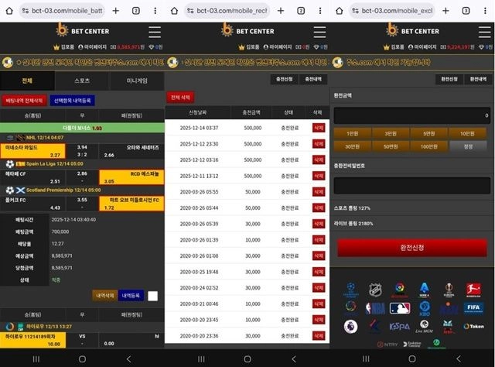Image resolution: width=495 pixels, height=367 pixels.
Task: Focus the 환전금액 amount input field
Action: [412, 115]
